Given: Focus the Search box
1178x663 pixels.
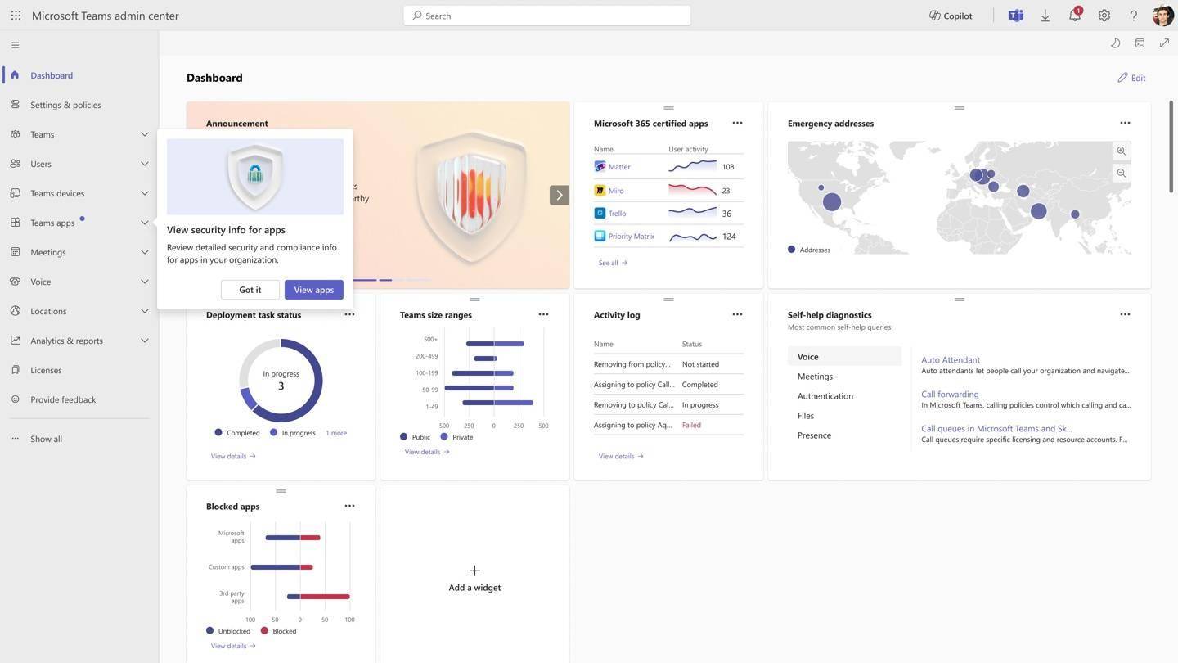Looking at the screenshot, I should click(547, 15).
